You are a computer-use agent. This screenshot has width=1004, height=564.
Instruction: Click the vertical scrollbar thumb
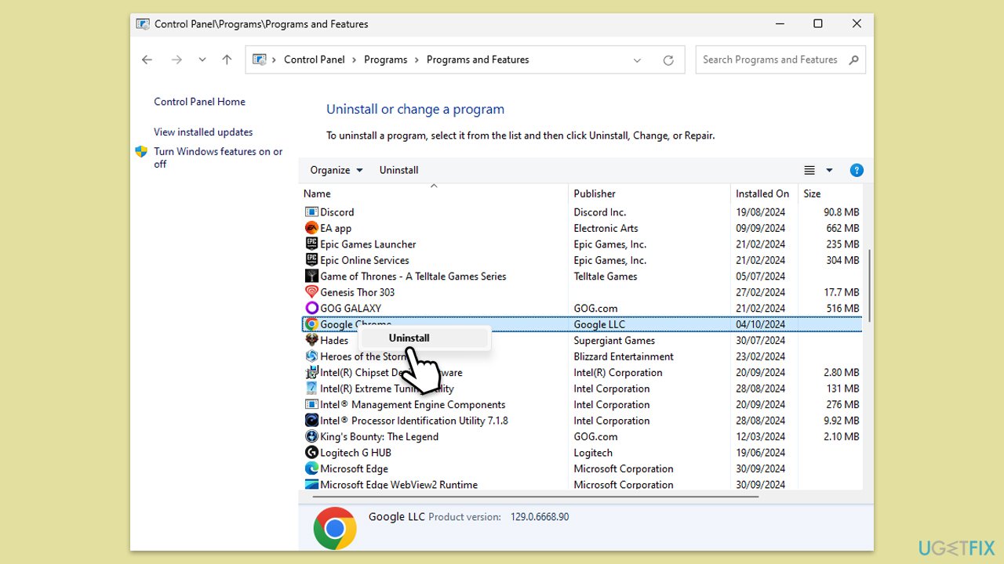(x=869, y=286)
